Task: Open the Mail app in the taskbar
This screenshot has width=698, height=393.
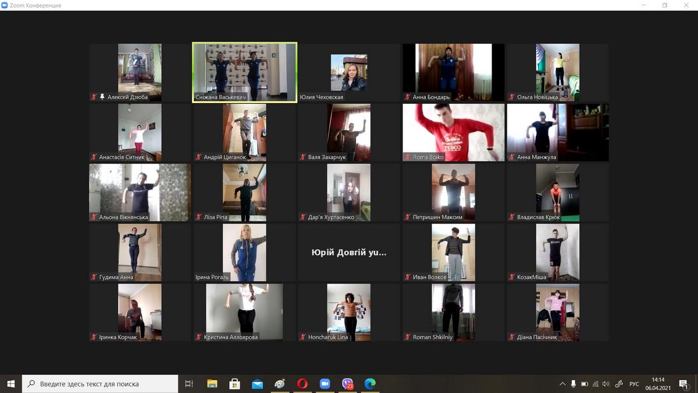Action: point(257,384)
